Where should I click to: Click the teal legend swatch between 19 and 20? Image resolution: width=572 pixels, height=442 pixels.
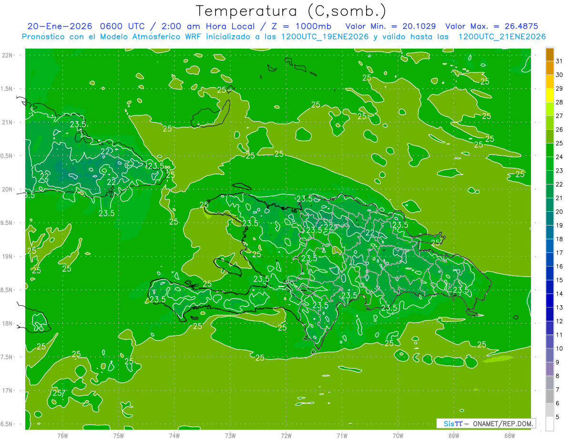click(x=550, y=218)
